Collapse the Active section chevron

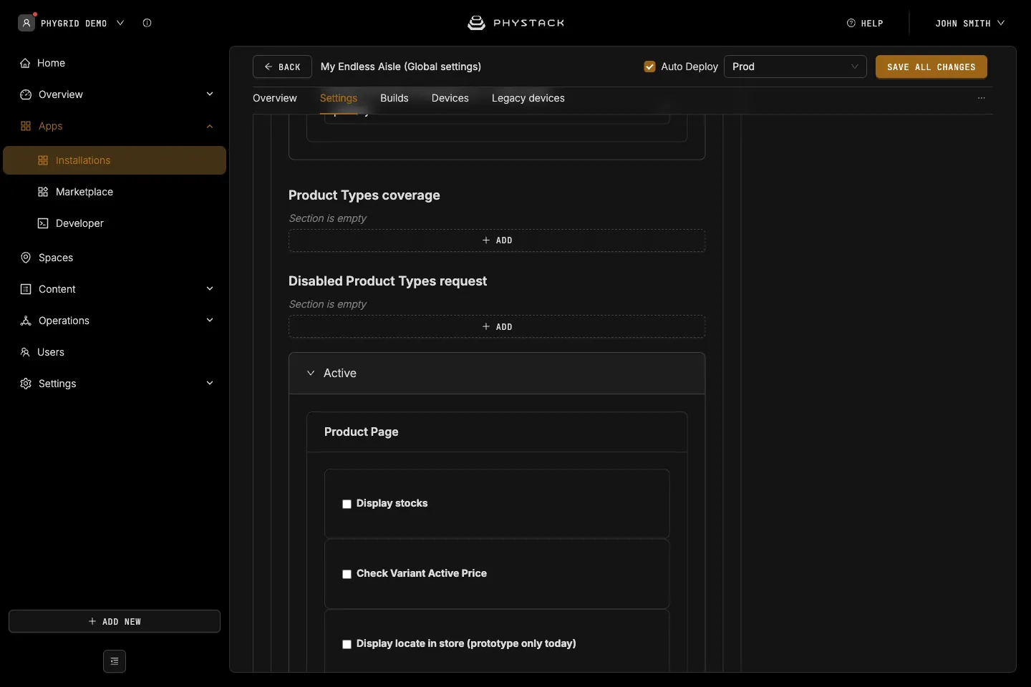(311, 373)
